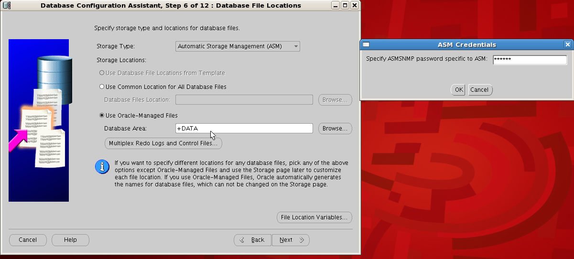
Task: Click the Specify ASMSNMP password label
Action: pyautogui.click(x=427, y=59)
